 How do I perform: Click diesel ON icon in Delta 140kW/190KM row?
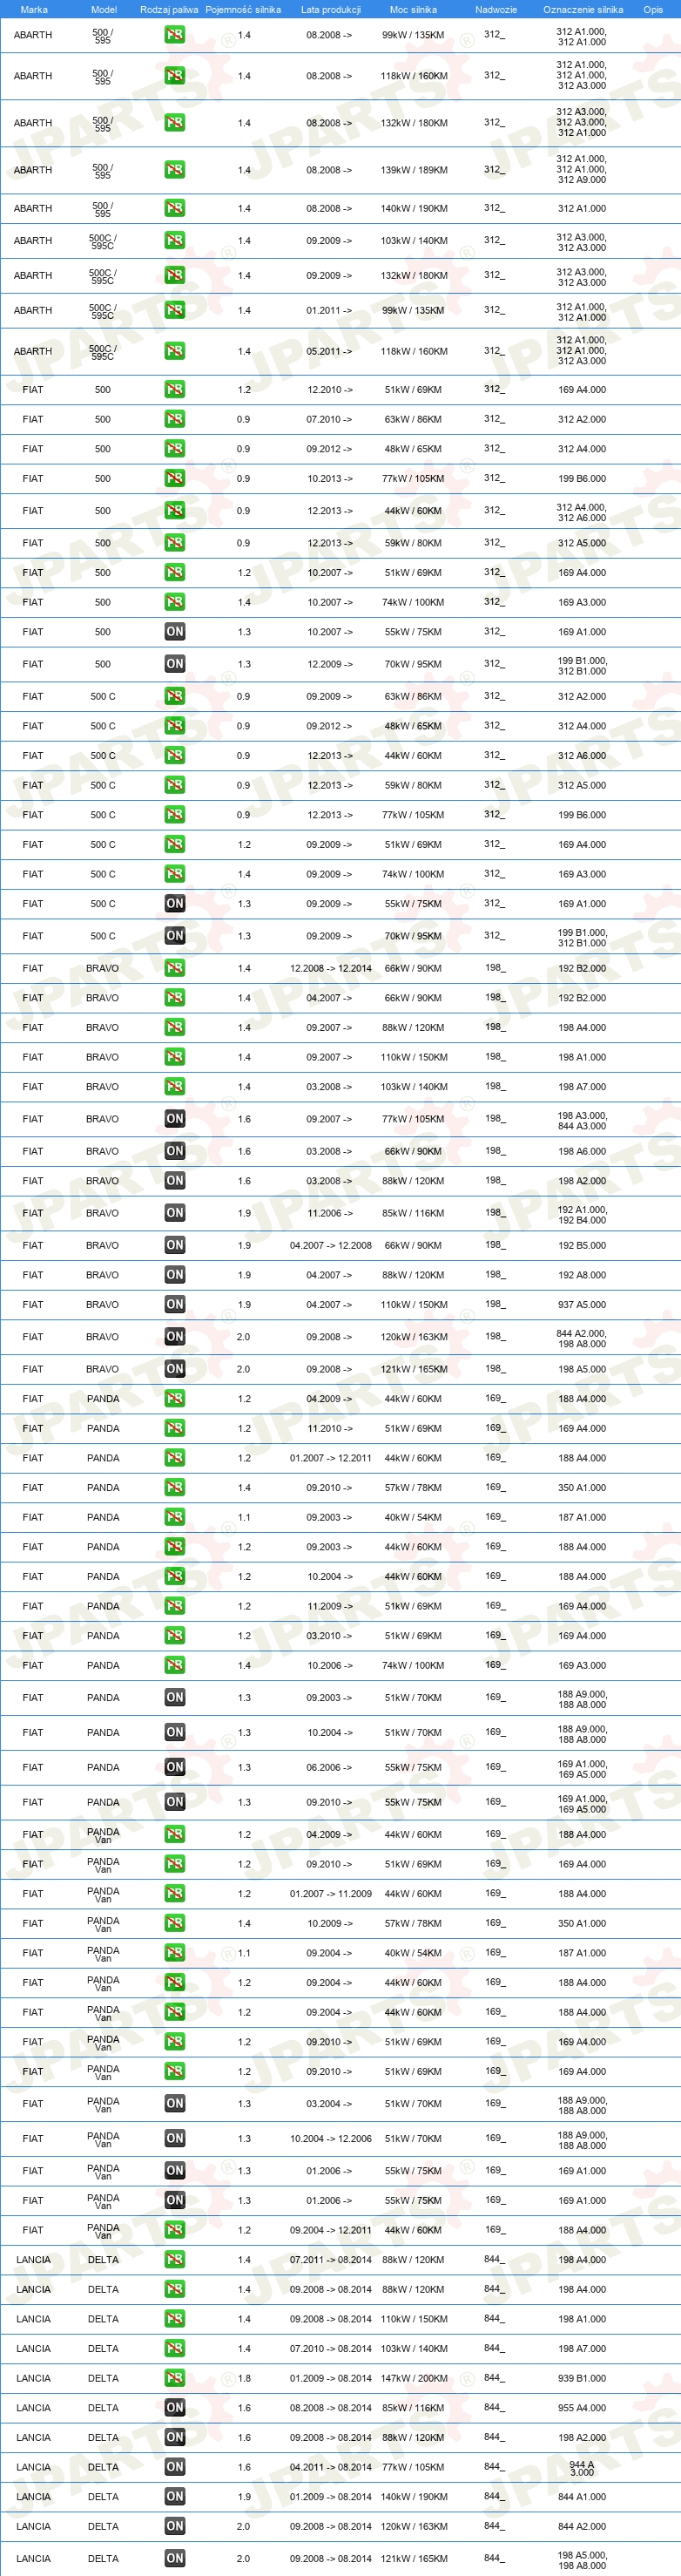pos(175,2497)
